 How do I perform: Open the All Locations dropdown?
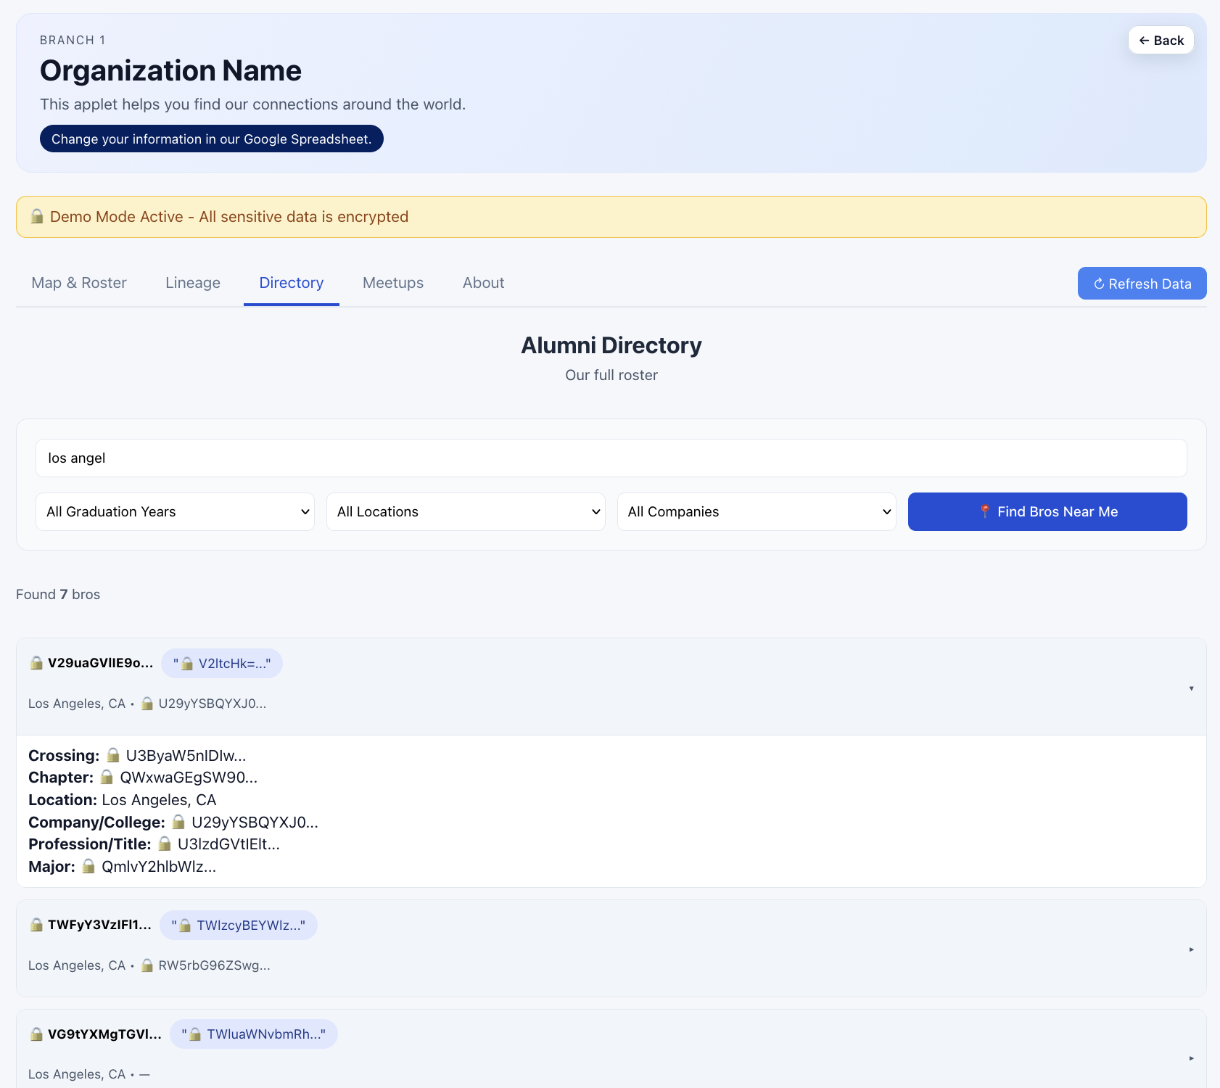click(x=466, y=511)
